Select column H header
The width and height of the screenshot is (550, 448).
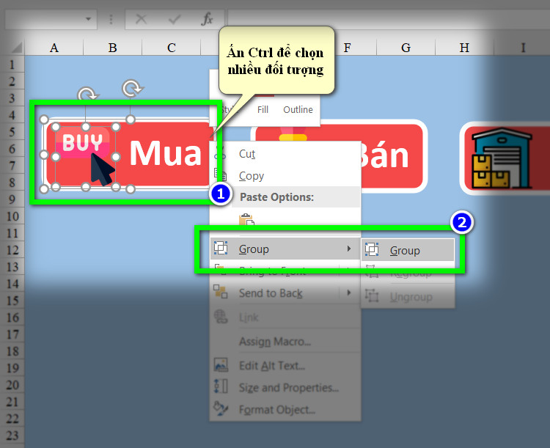pyautogui.click(x=464, y=48)
